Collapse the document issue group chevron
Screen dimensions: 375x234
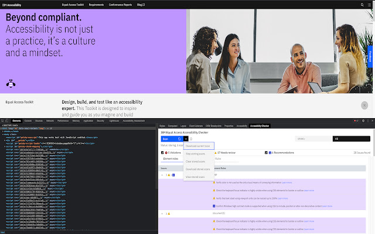162,214
